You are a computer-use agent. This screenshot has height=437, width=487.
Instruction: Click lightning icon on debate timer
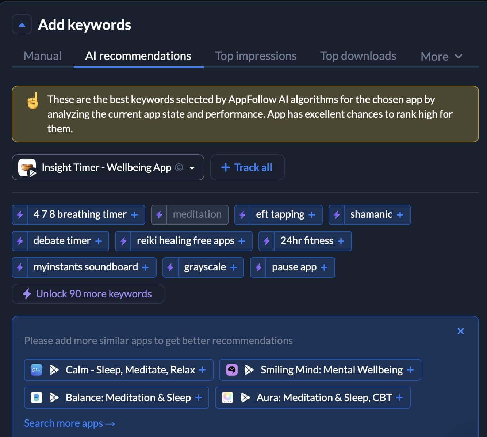pos(20,241)
